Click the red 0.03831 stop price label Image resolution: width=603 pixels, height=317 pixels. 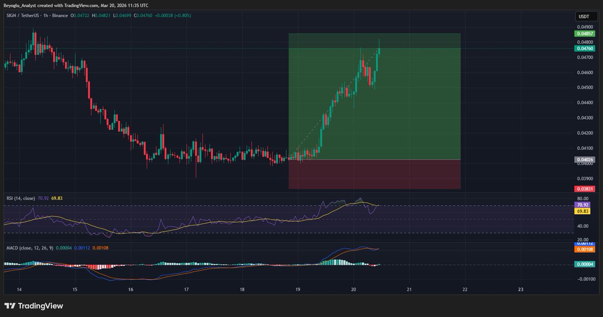tap(584, 189)
